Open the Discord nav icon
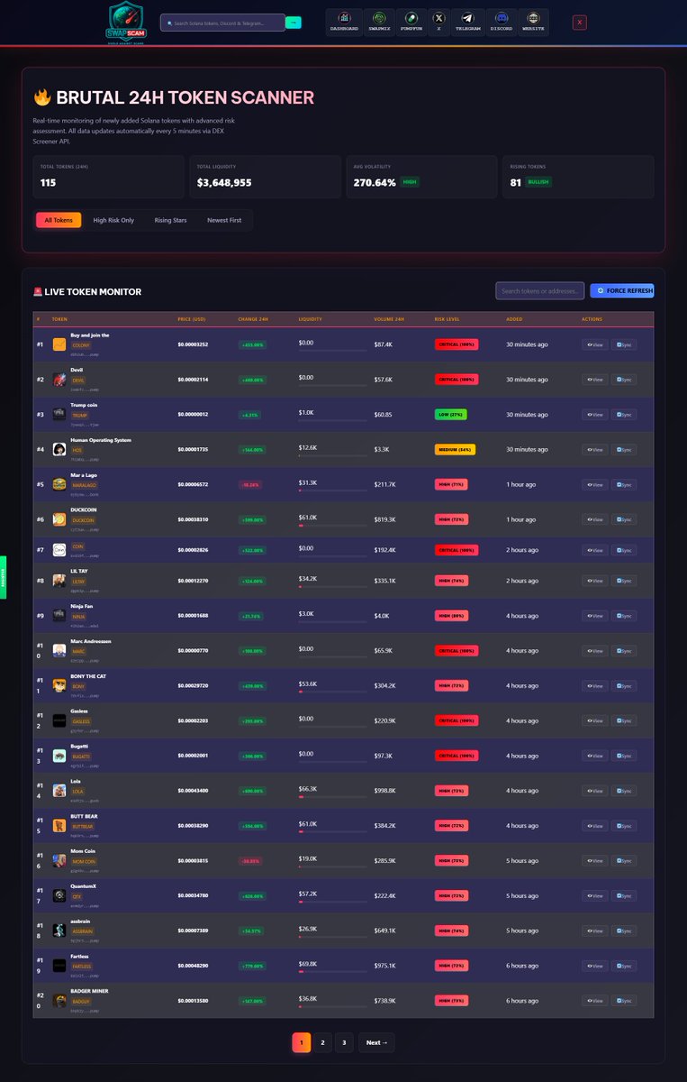The width and height of the screenshot is (687, 1082). tap(502, 22)
